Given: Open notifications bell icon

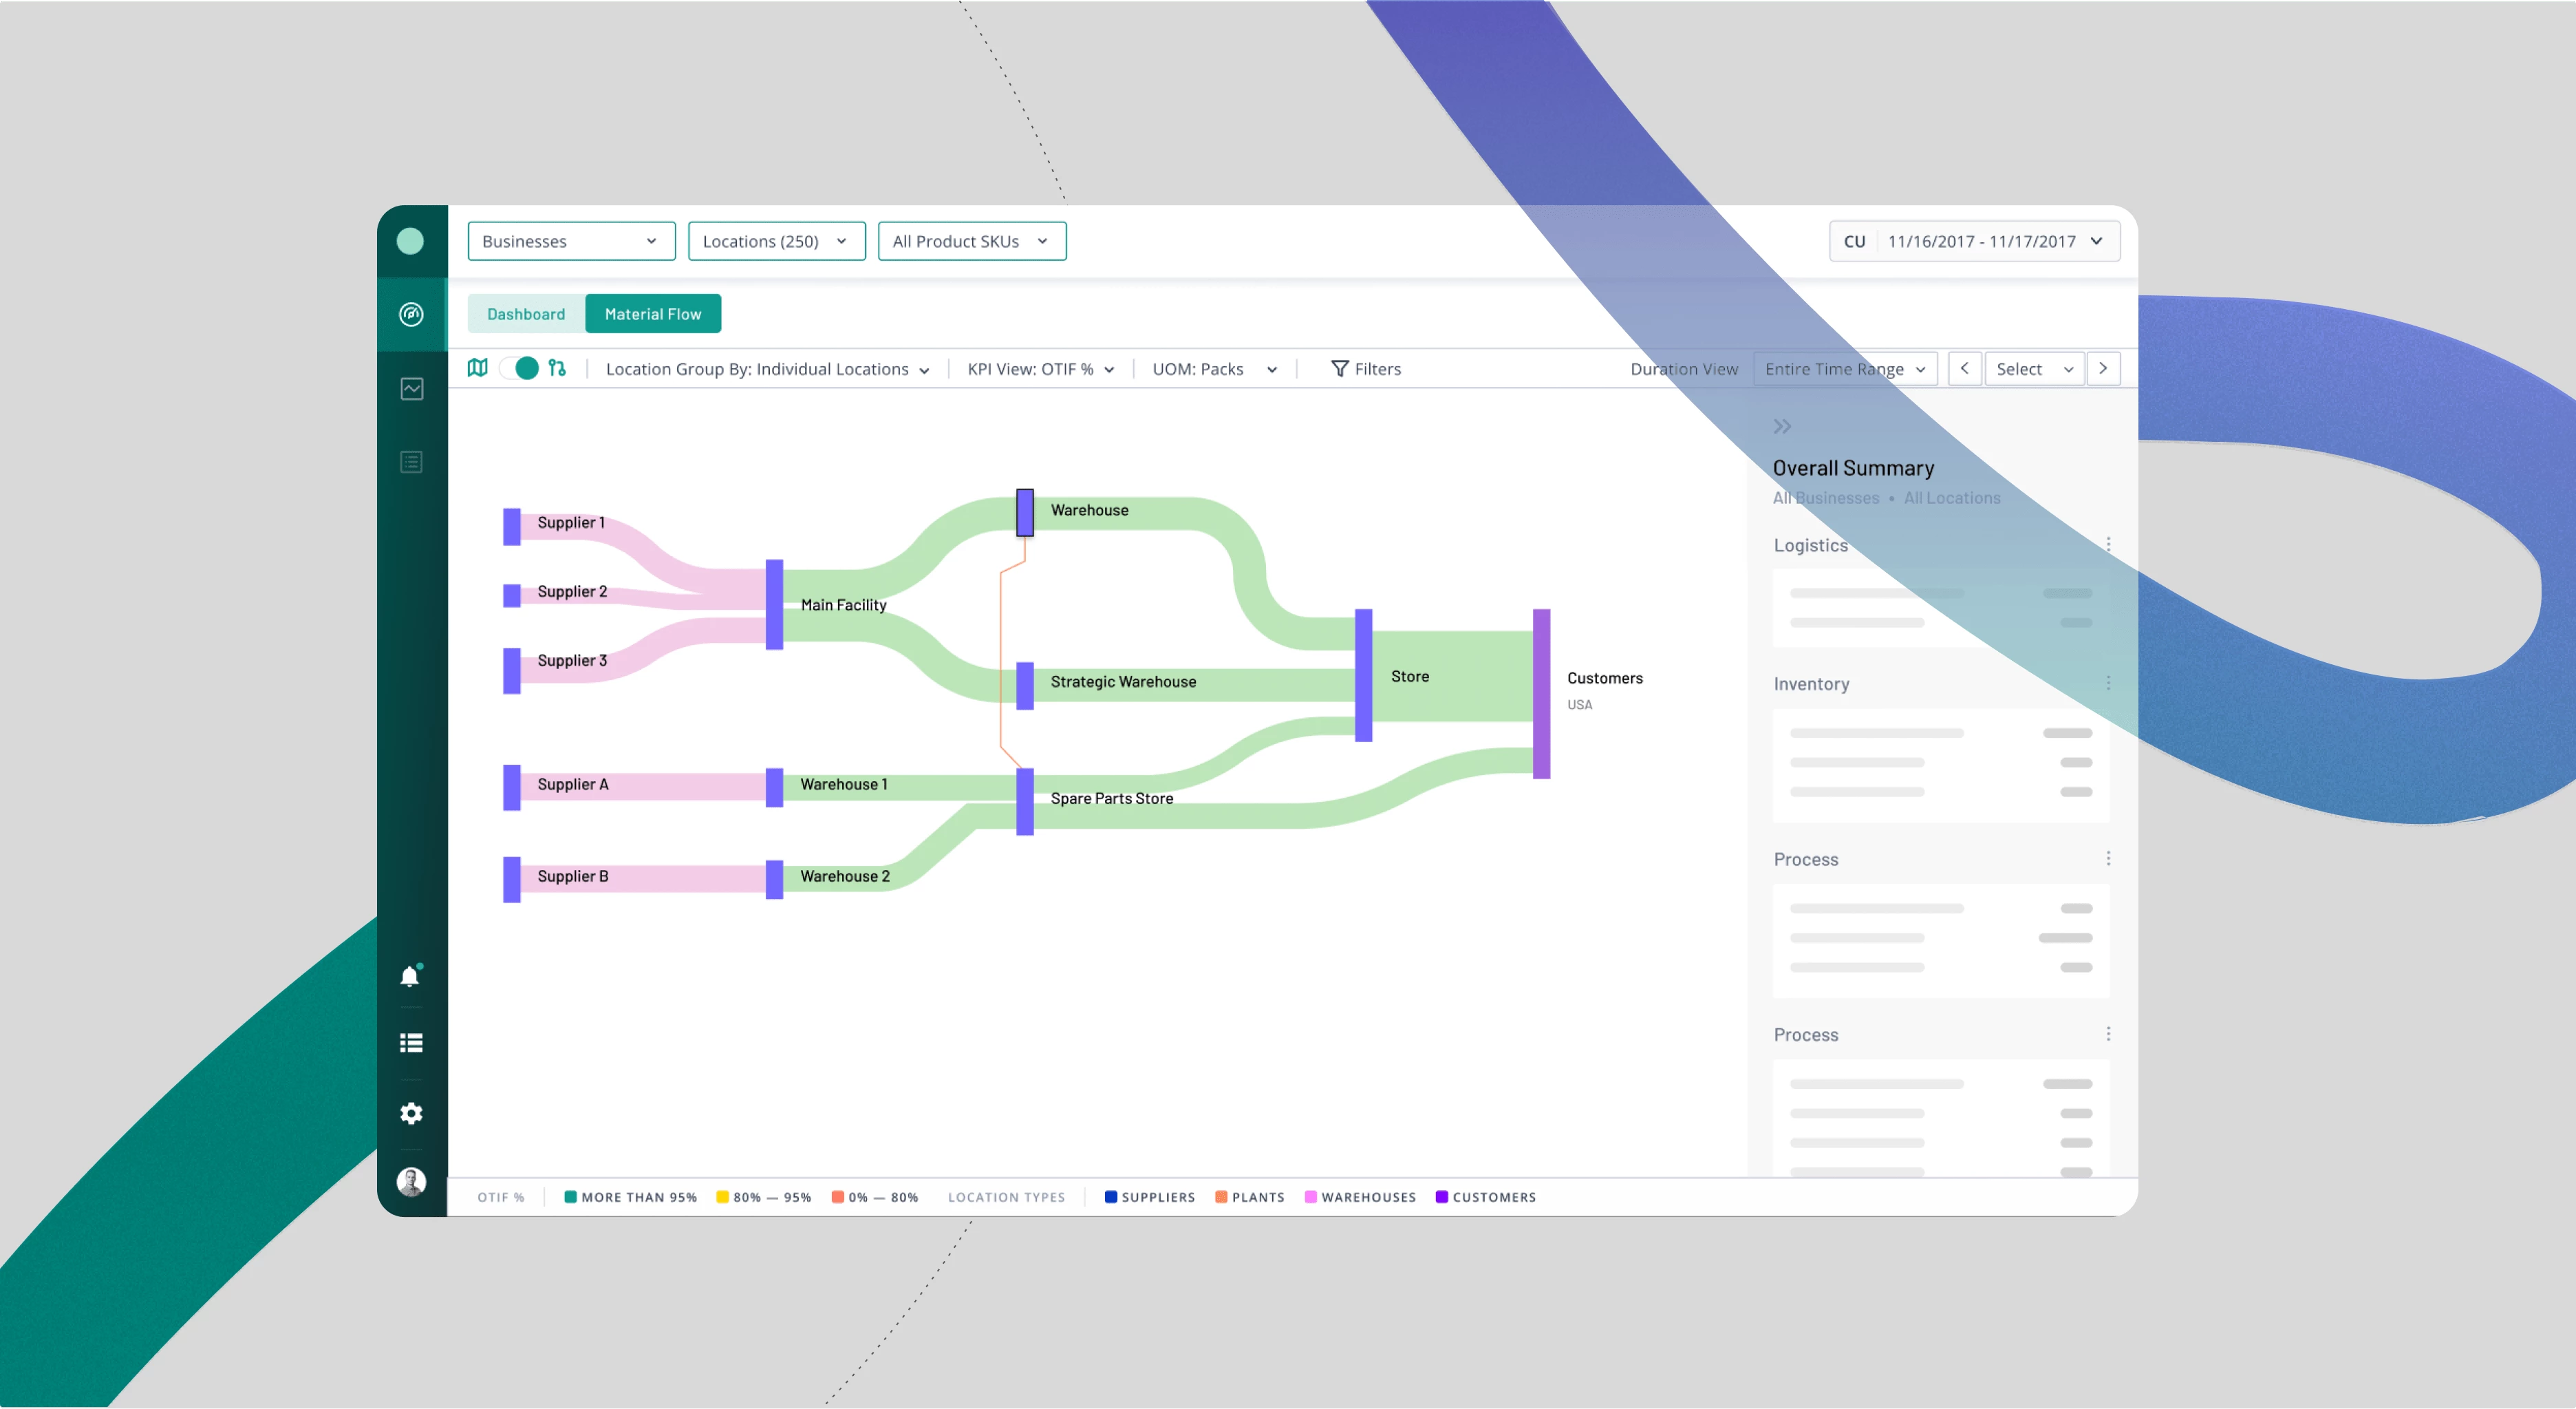Looking at the screenshot, I should [410, 977].
